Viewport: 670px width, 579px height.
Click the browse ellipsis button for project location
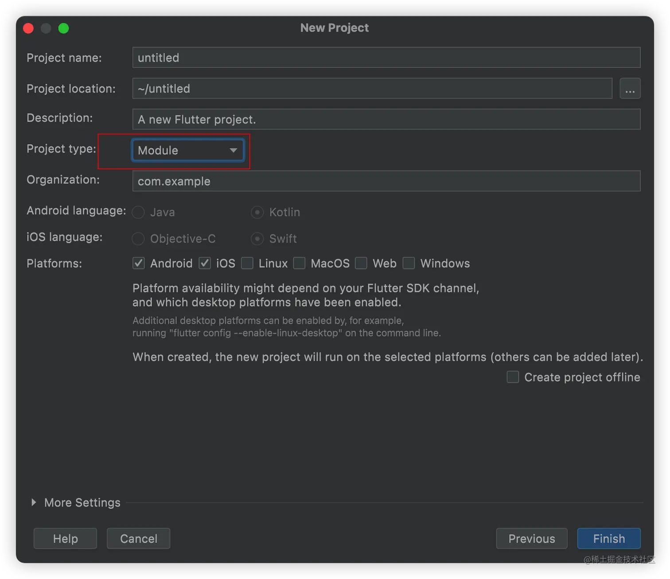pyautogui.click(x=630, y=89)
